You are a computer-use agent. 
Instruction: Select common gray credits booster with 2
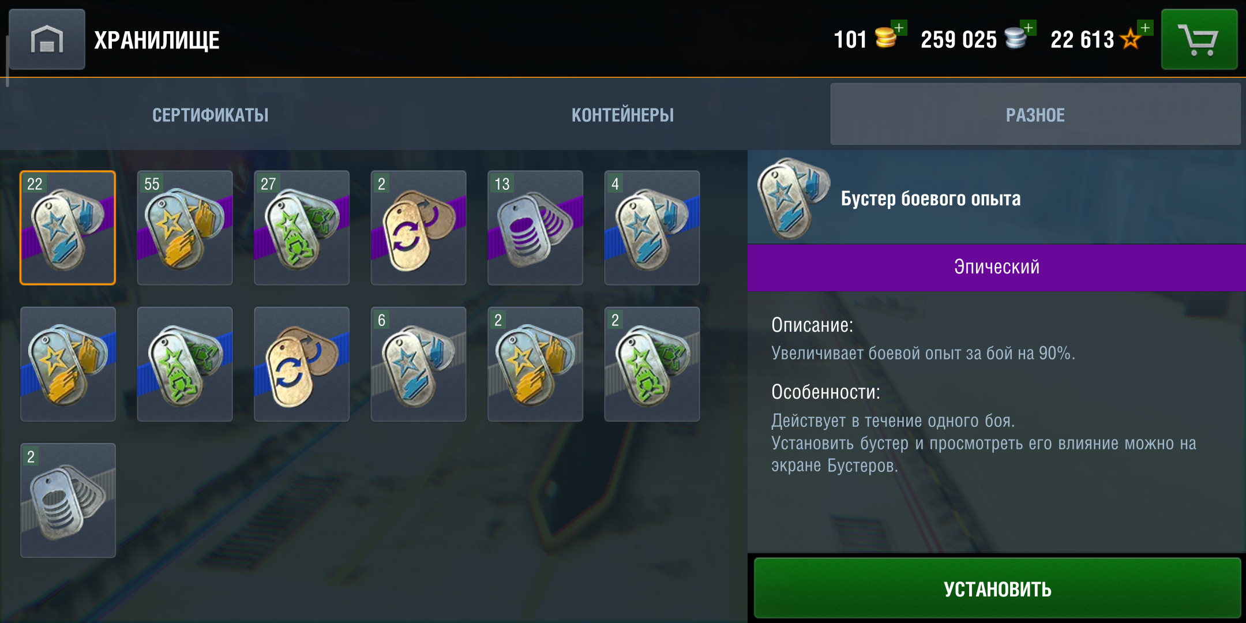click(68, 500)
